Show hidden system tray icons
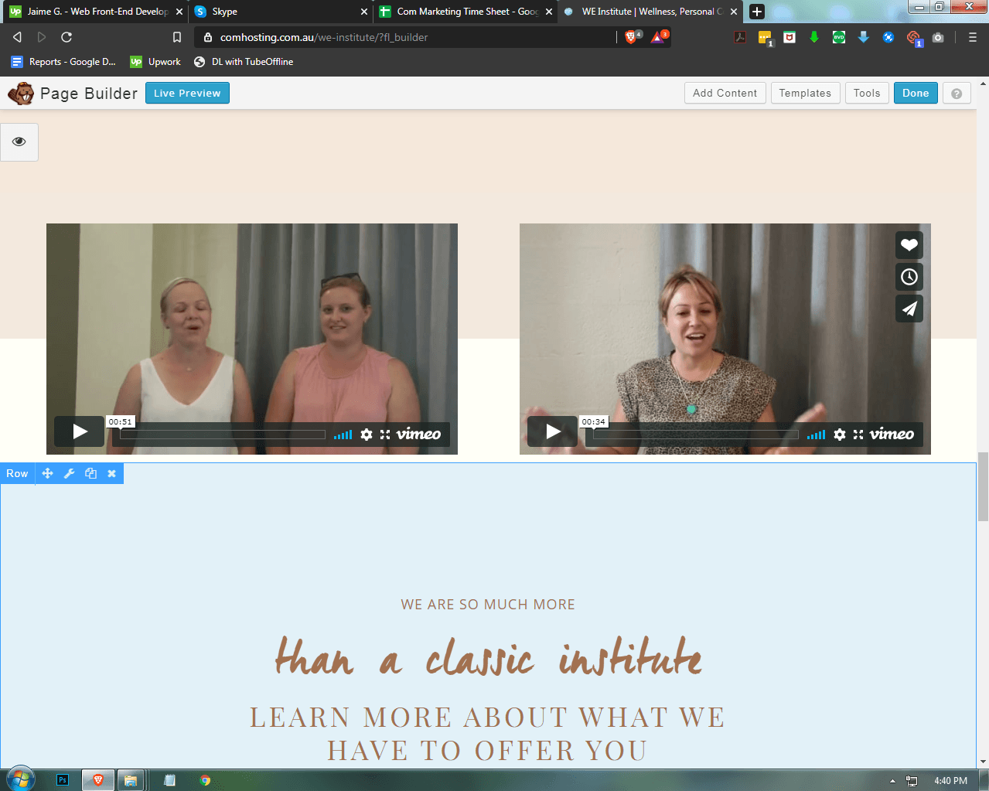Viewport: 989px width, 791px height. click(x=892, y=781)
